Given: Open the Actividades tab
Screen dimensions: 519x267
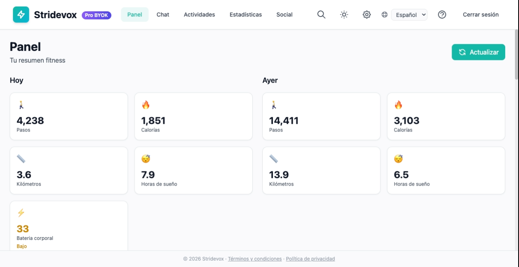Looking at the screenshot, I should tap(199, 15).
